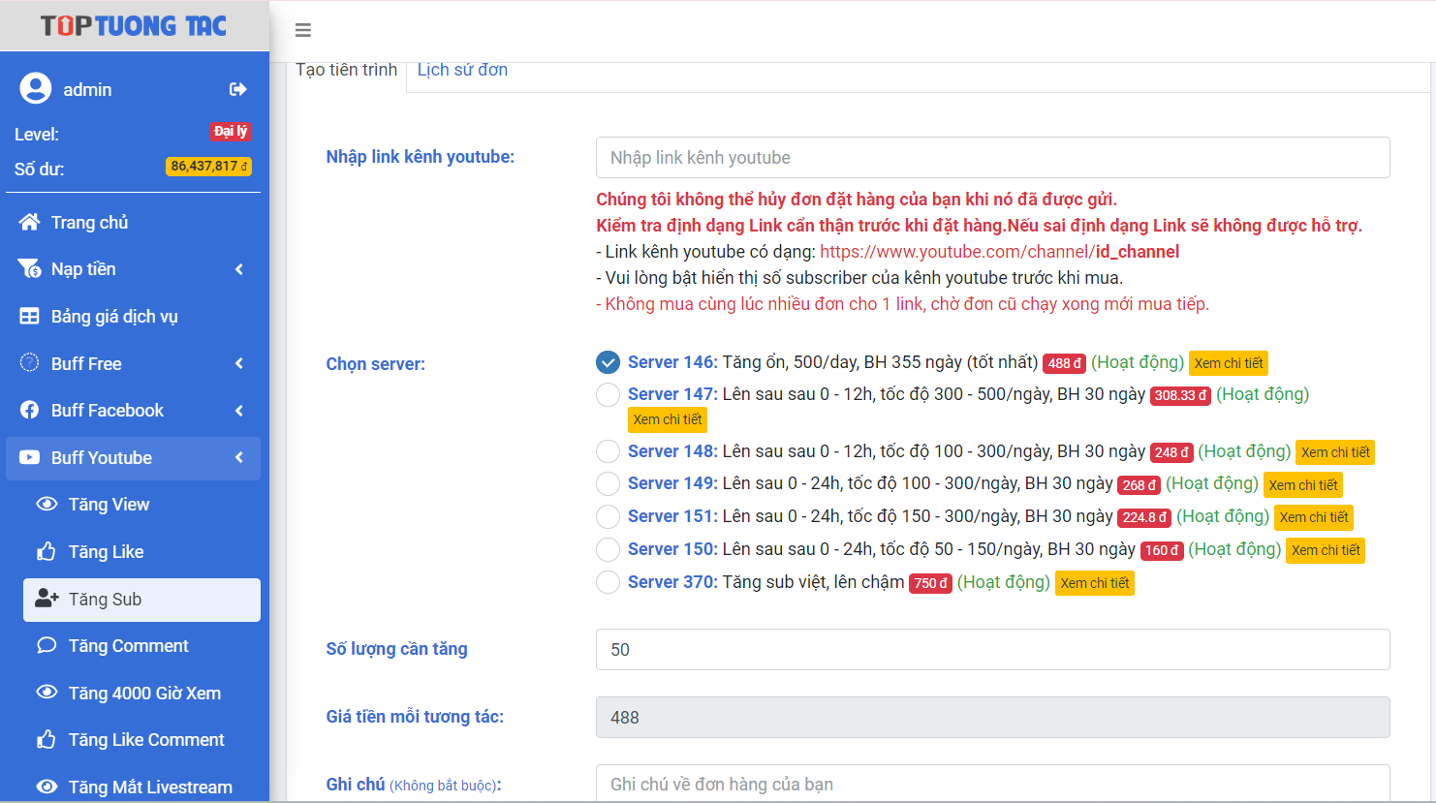Click Xem chi tiết for Server 370
Screen dimensions: 1436x803
1095,583
